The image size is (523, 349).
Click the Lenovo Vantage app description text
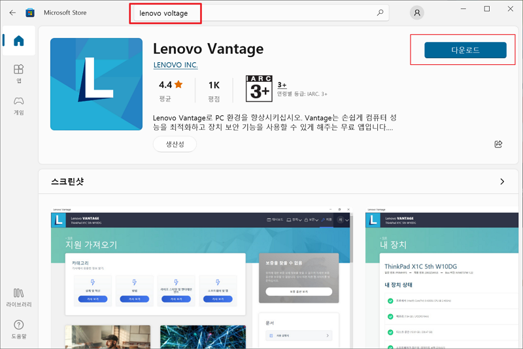[275, 122]
